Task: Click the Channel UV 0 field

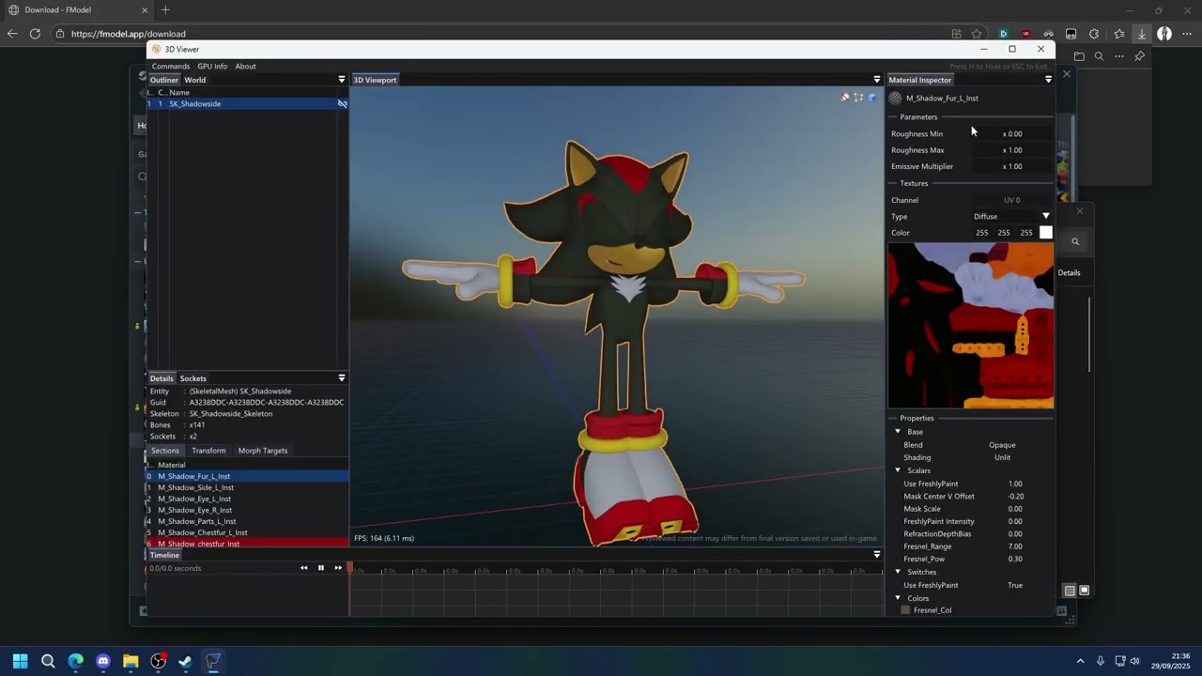Action: 1012,200
